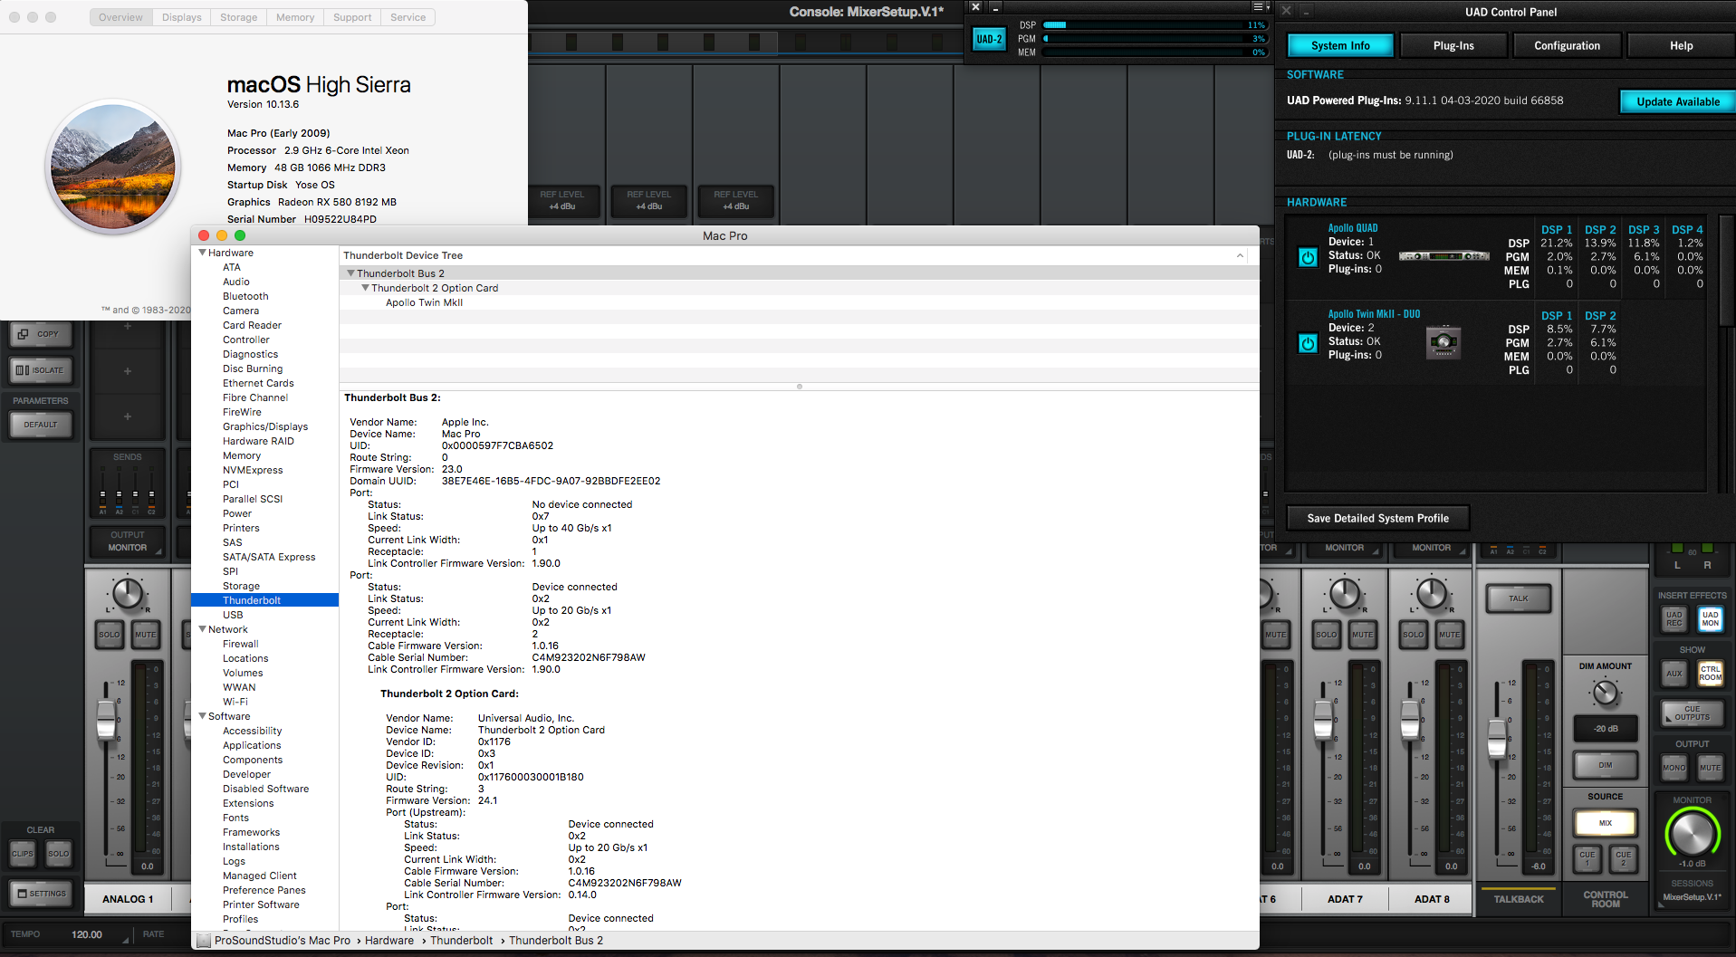
Task: Open the CUE OUTPUTS popup
Action: pyautogui.click(x=1693, y=713)
